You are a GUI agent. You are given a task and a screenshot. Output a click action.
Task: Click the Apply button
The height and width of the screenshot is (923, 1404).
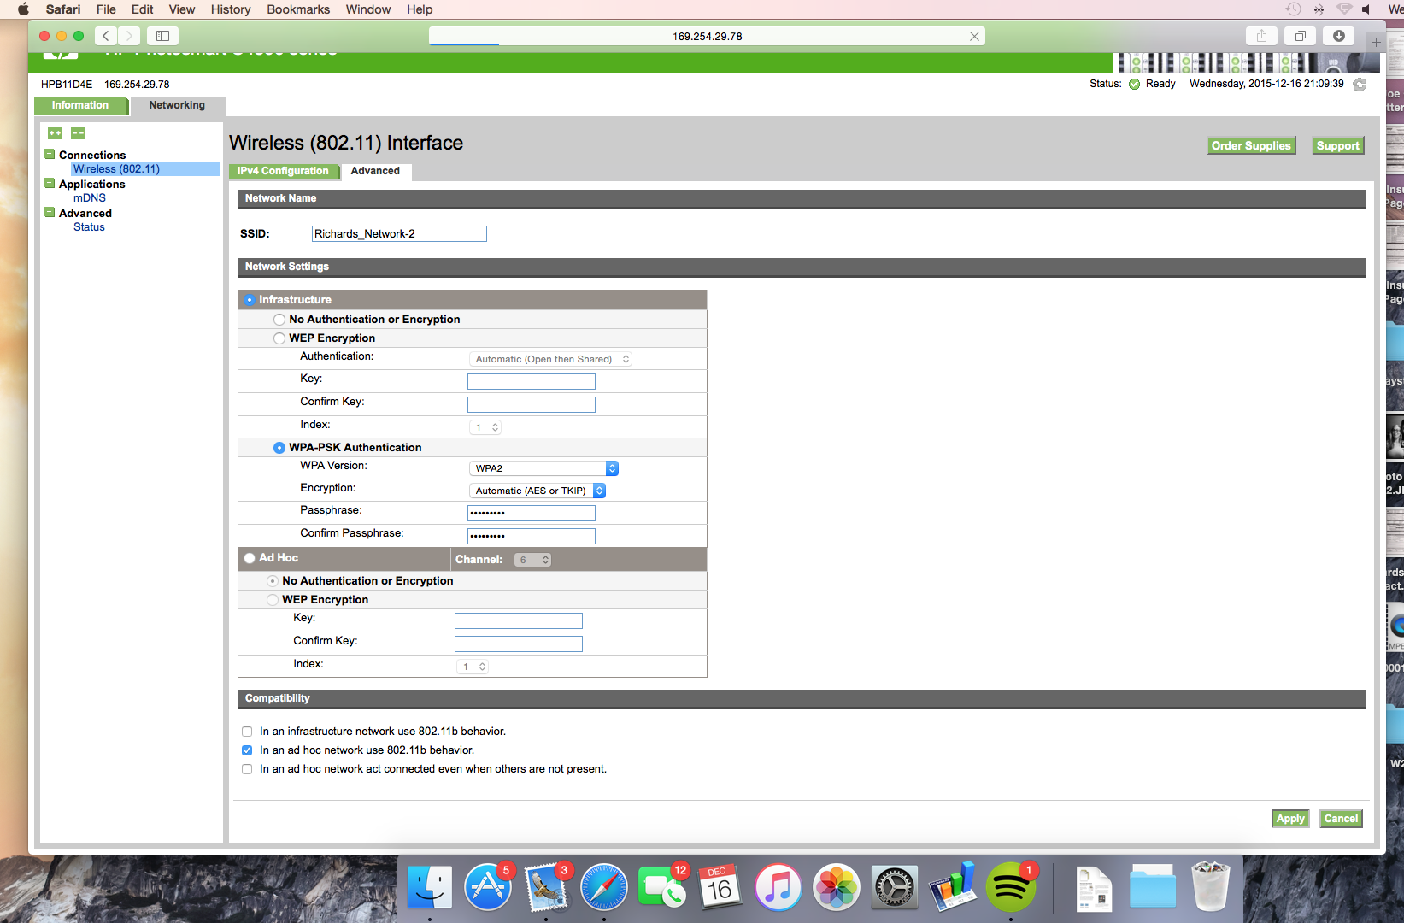pyautogui.click(x=1290, y=819)
